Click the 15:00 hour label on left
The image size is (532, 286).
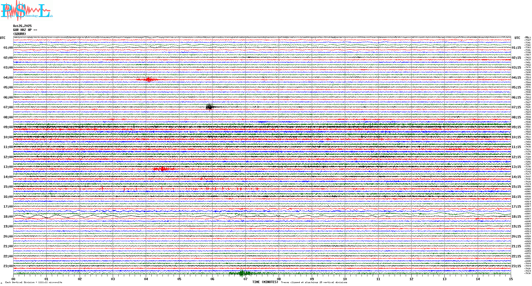tap(8, 187)
